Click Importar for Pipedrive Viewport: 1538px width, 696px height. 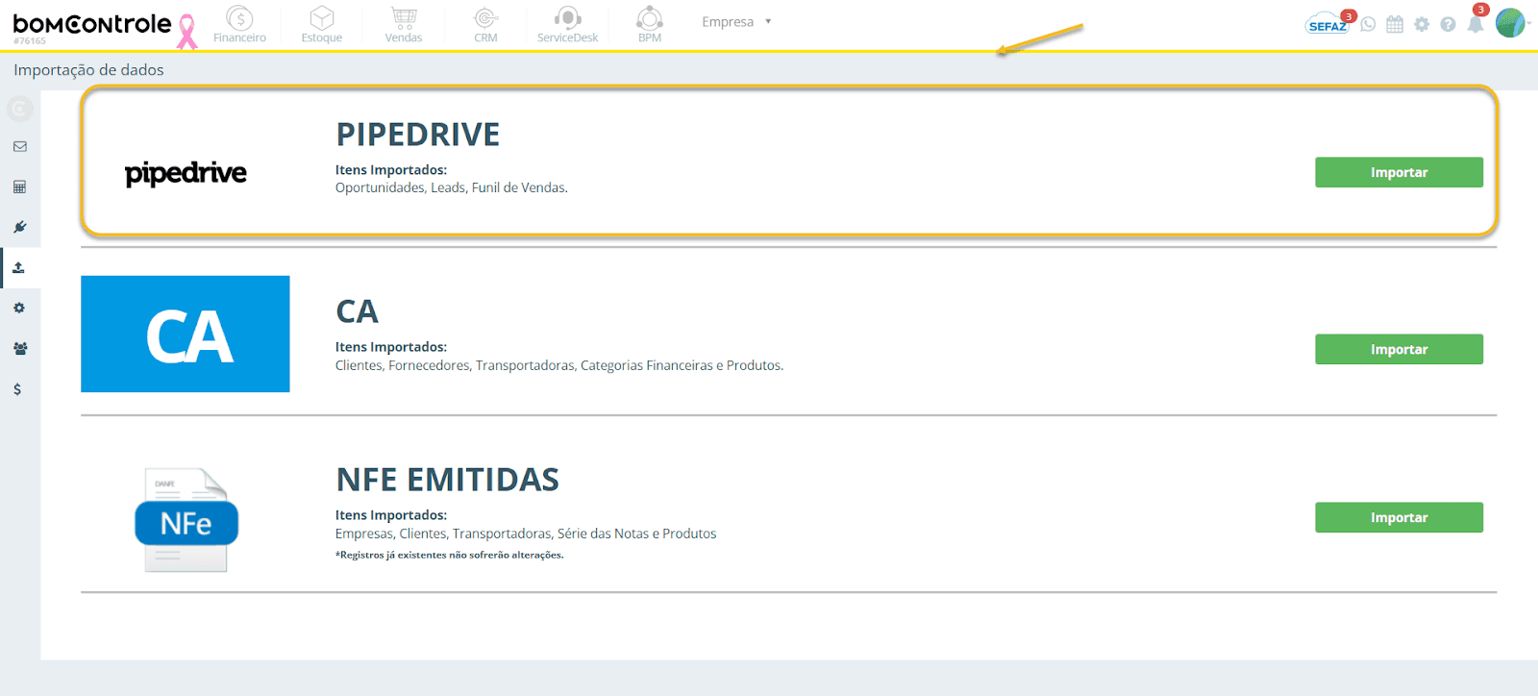click(1399, 172)
